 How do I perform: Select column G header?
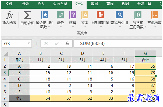[146, 54]
